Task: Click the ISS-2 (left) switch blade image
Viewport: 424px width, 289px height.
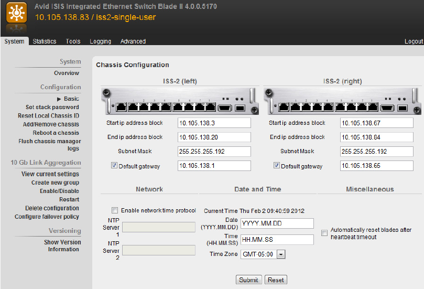Action: pyautogui.click(x=180, y=101)
